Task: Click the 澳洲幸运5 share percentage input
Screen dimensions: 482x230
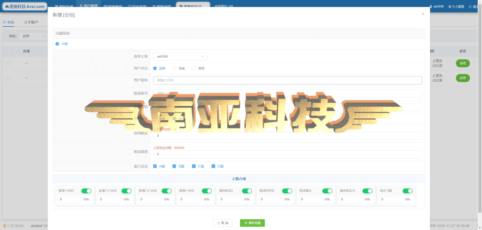Action: (230, 199)
